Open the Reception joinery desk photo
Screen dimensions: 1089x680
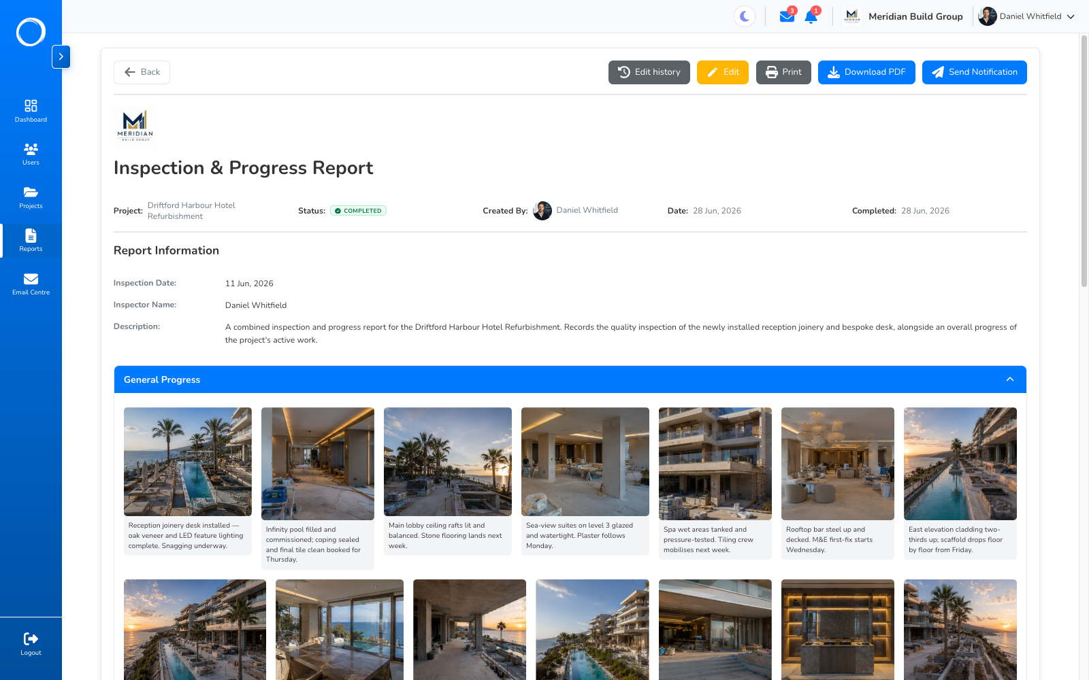pos(188,462)
